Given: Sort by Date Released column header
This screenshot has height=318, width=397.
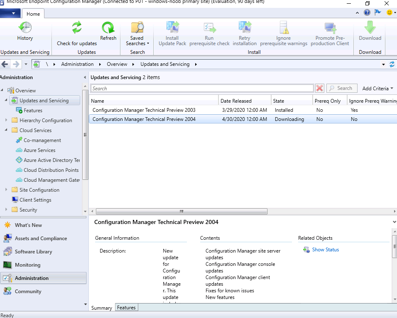Looking at the screenshot, I should (245, 101).
